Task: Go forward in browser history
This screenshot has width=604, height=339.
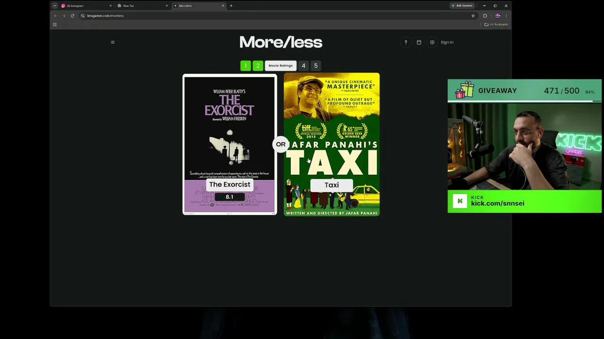Action: point(64,16)
